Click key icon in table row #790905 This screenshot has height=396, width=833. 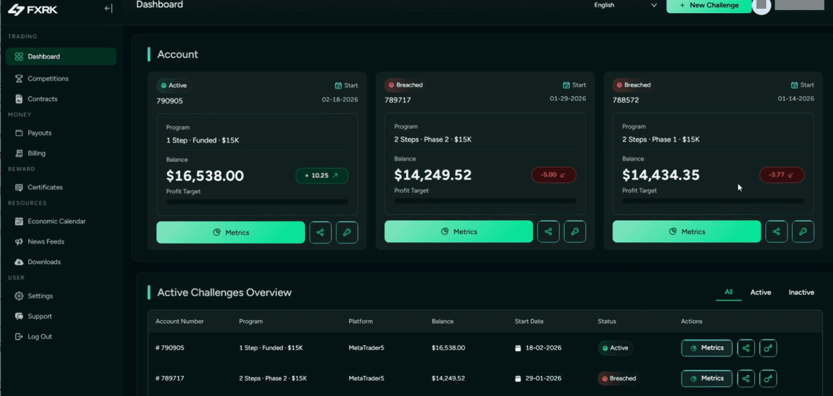pyautogui.click(x=768, y=348)
